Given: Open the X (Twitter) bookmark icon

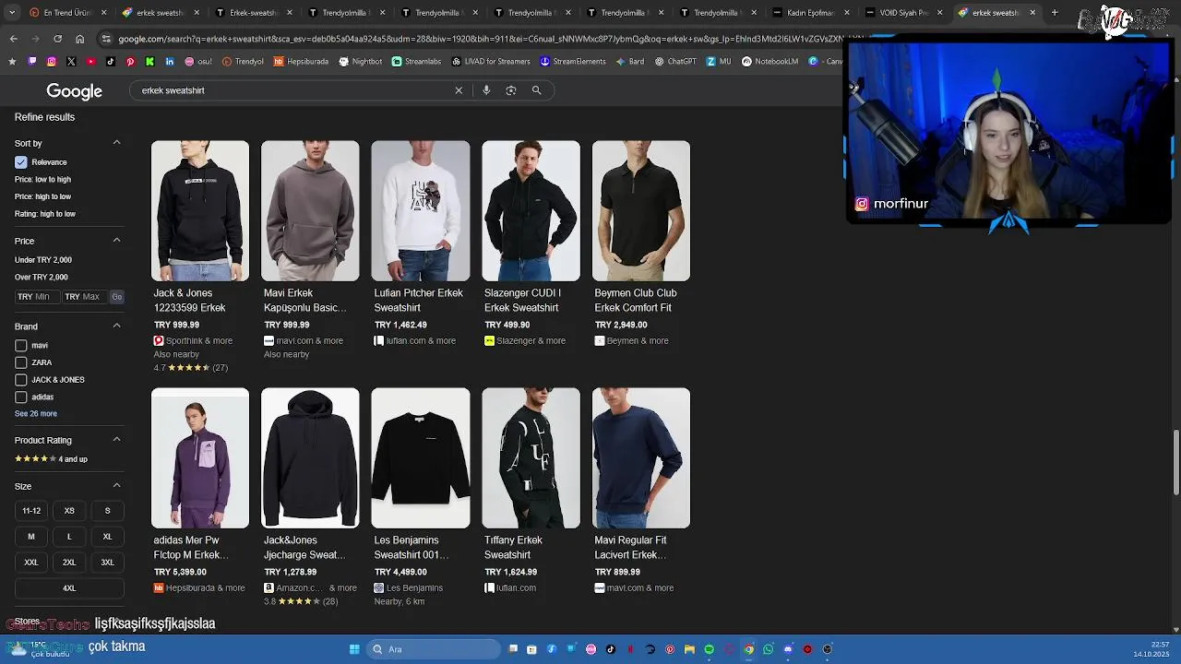Looking at the screenshot, I should pyautogui.click(x=71, y=62).
